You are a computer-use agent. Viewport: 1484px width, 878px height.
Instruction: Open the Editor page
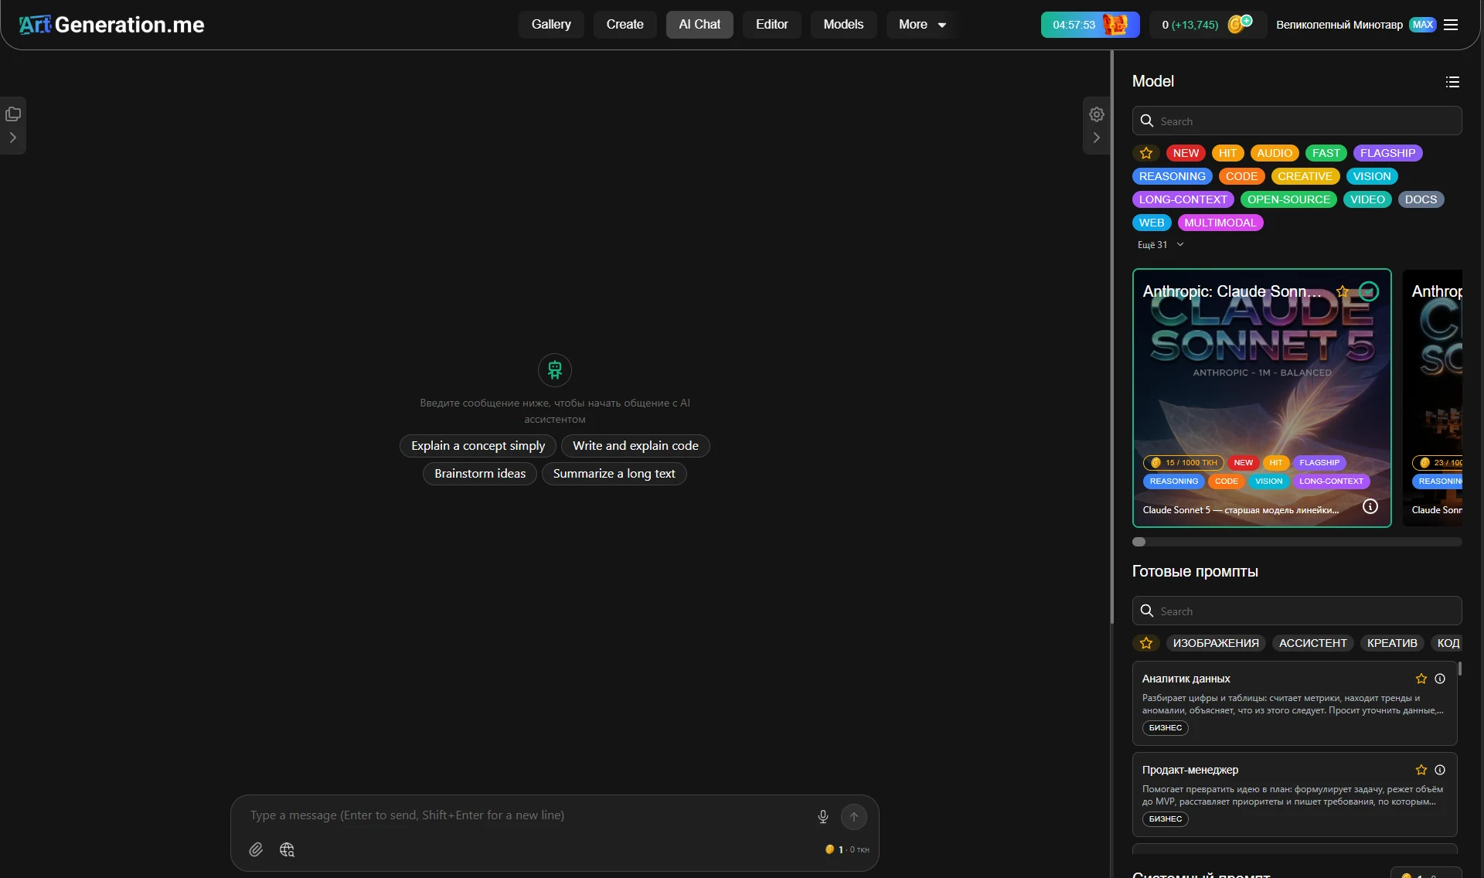point(771,25)
